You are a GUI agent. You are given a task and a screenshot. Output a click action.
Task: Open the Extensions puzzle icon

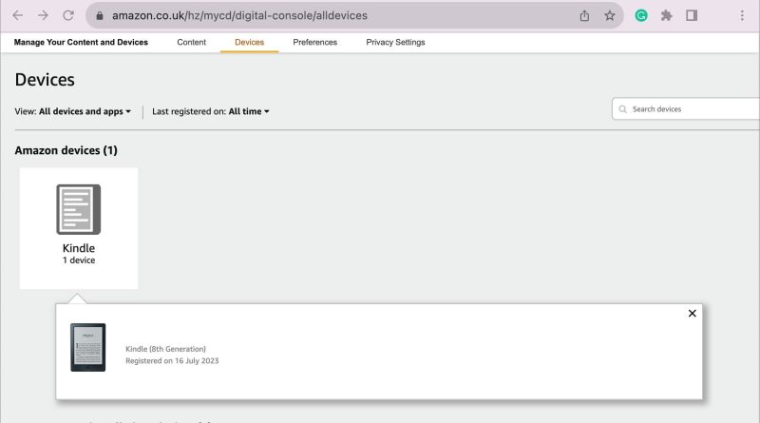pos(667,15)
